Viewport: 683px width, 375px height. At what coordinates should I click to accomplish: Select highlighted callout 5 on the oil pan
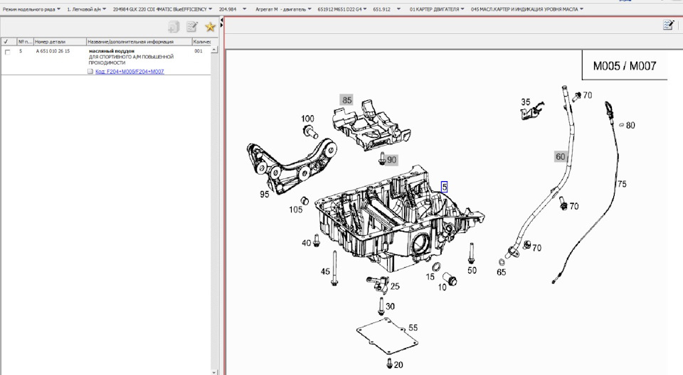pyautogui.click(x=444, y=187)
